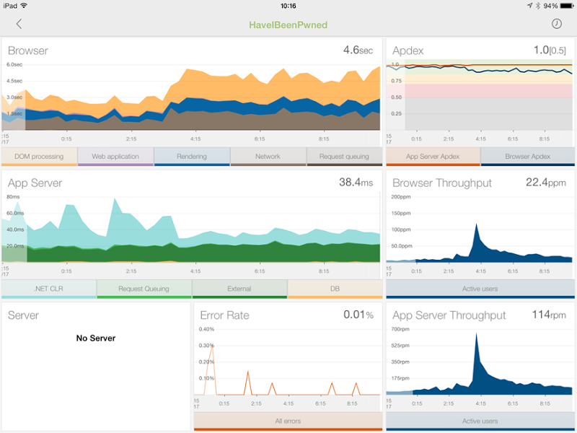This screenshot has height=433, width=577.
Task: Tap the 0.40% axis label
Action: (x=206, y=329)
